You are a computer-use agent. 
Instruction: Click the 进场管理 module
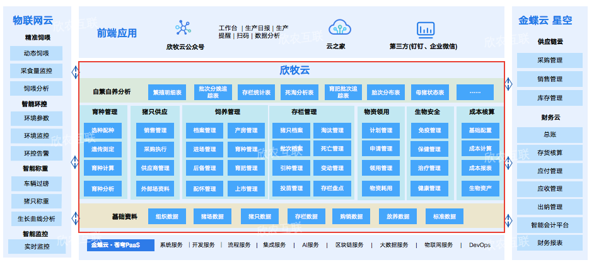[x=204, y=149]
